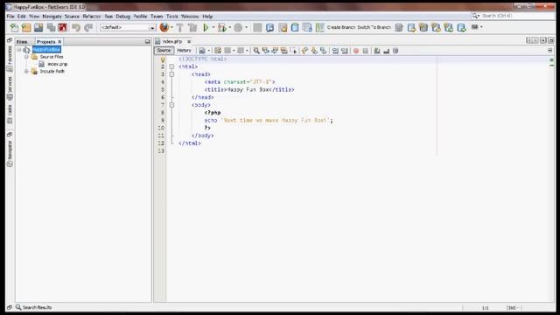Open the Tools menu
The height and width of the screenshot is (315, 560).
tap(171, 17)
